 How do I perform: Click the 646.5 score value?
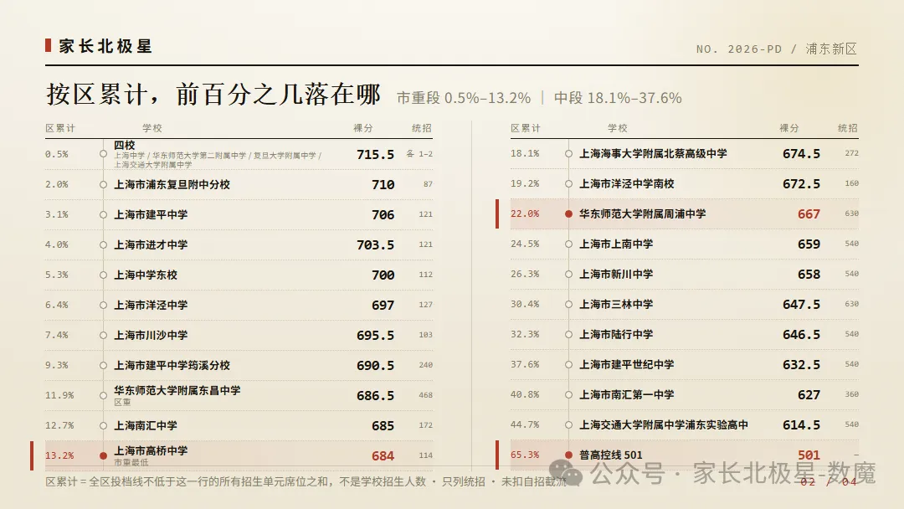tap(801, 335)
